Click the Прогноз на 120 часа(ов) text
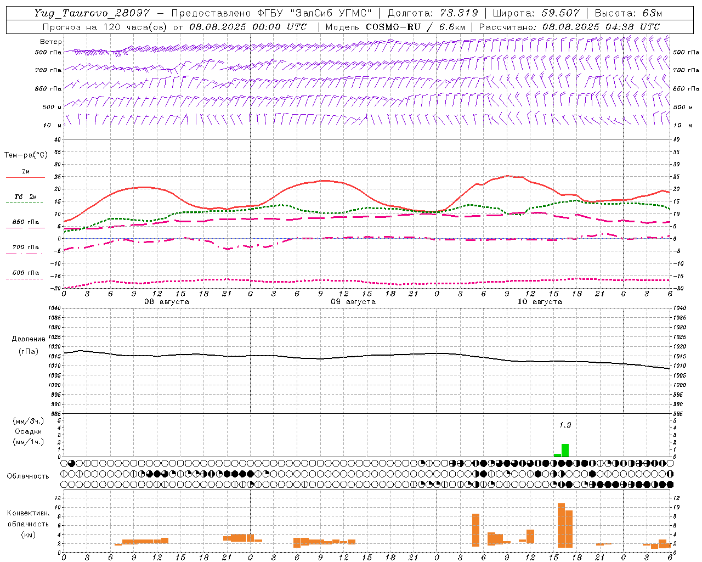The height and width of the screenshot is (562, 702). [x=105, y=27]
